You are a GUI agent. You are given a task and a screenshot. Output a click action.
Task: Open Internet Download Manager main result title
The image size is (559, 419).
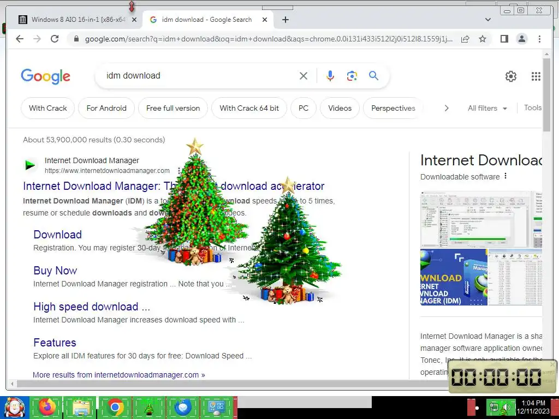click(174, 186)
